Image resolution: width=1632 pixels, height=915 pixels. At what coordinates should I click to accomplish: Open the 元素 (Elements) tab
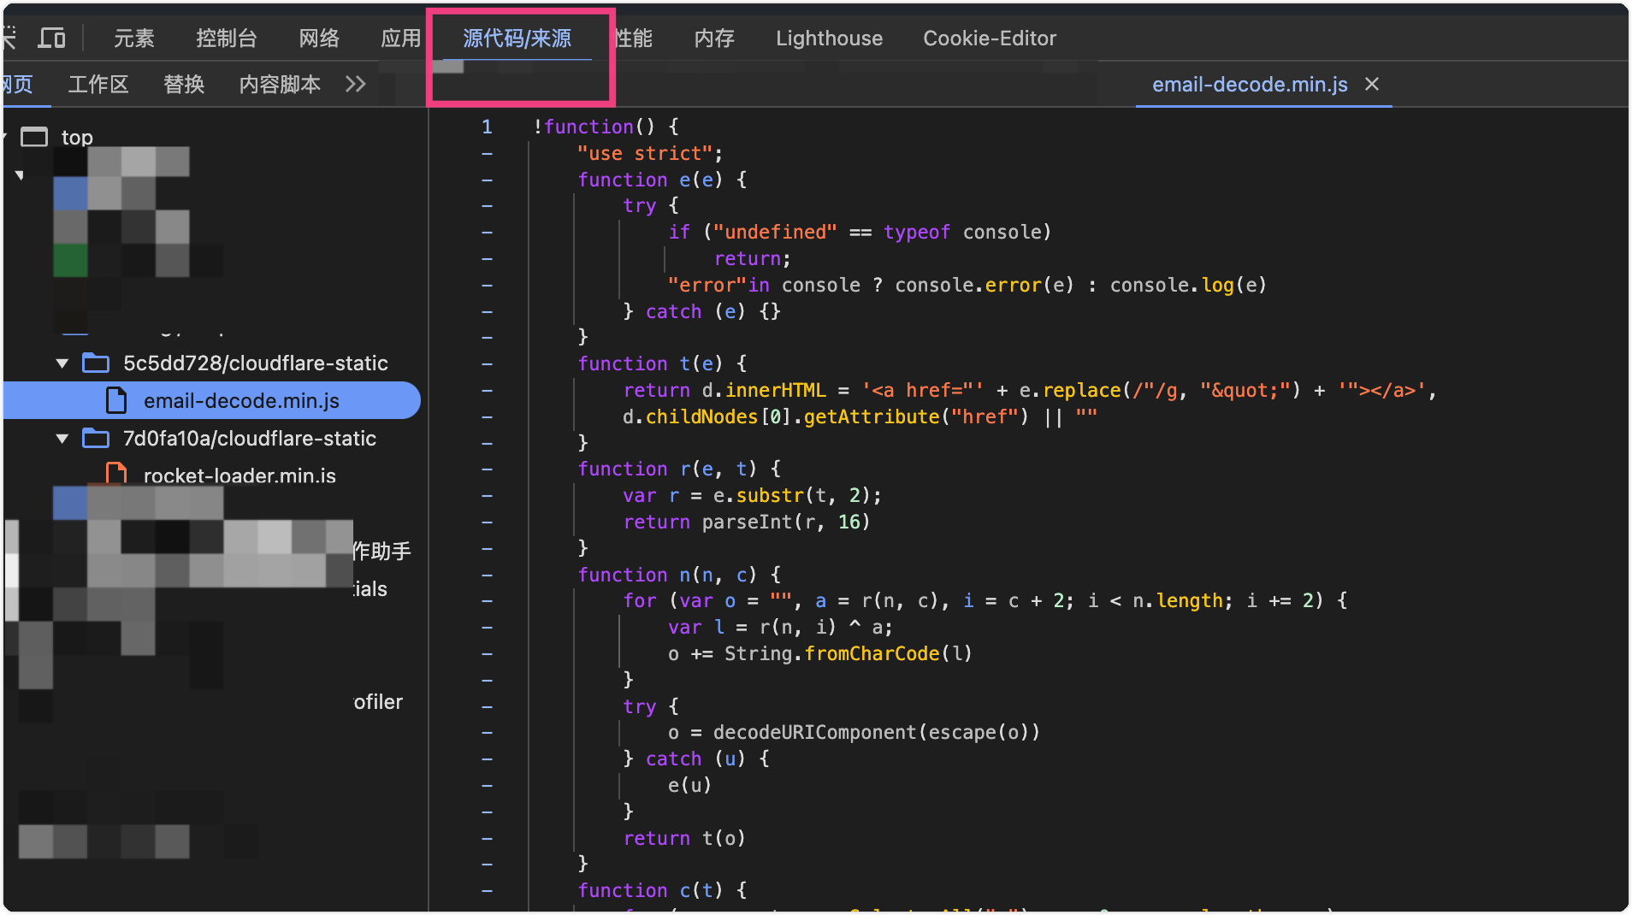[133, 38]
